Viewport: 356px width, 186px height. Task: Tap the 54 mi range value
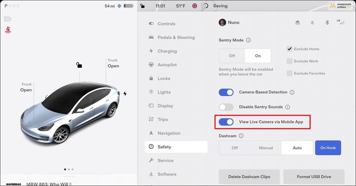click(110, 6)
